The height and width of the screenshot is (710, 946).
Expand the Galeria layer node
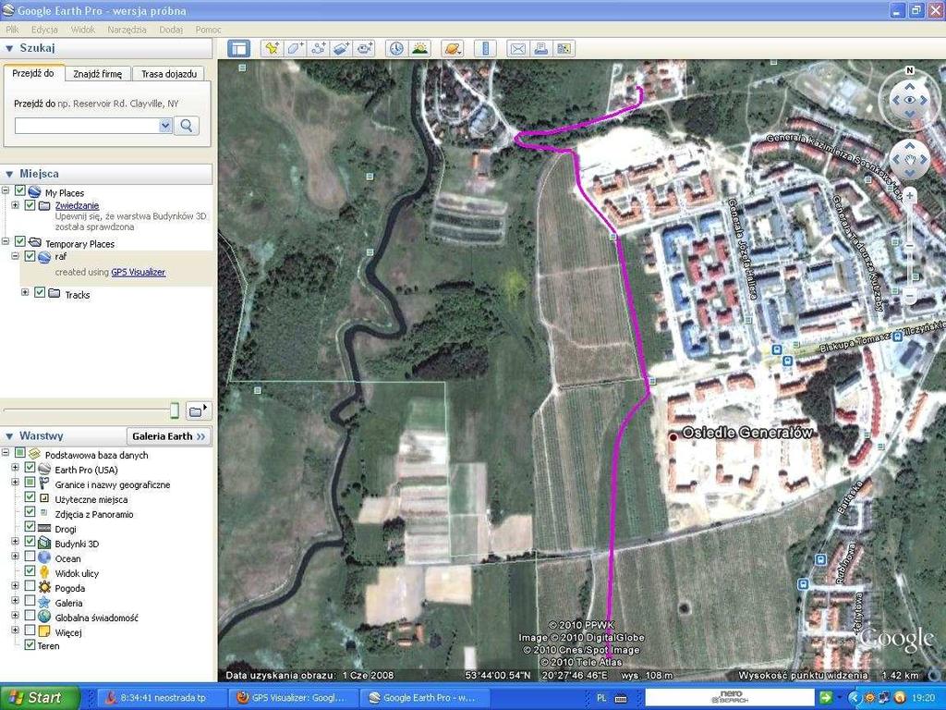pos(15,601)
